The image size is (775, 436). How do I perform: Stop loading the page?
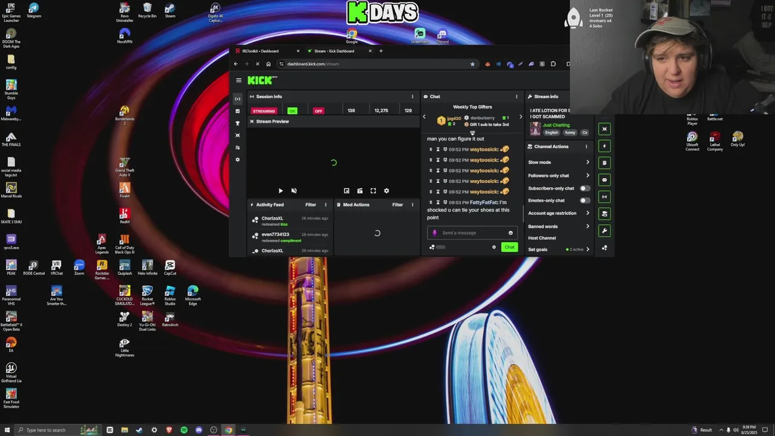click(257, 64)
